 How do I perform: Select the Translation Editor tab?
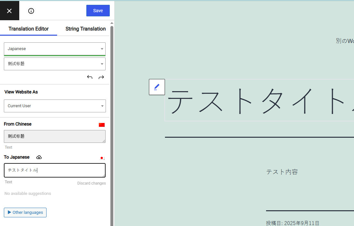29,29
